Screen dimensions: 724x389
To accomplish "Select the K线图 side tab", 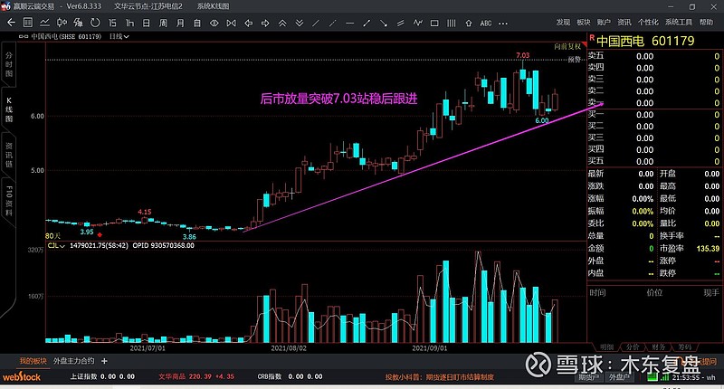I will pos(9,109).
